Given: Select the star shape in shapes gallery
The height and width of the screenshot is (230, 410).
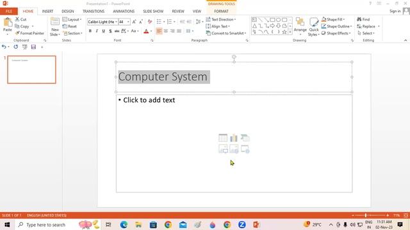Looking at the screenshot, I should [284, 32].
